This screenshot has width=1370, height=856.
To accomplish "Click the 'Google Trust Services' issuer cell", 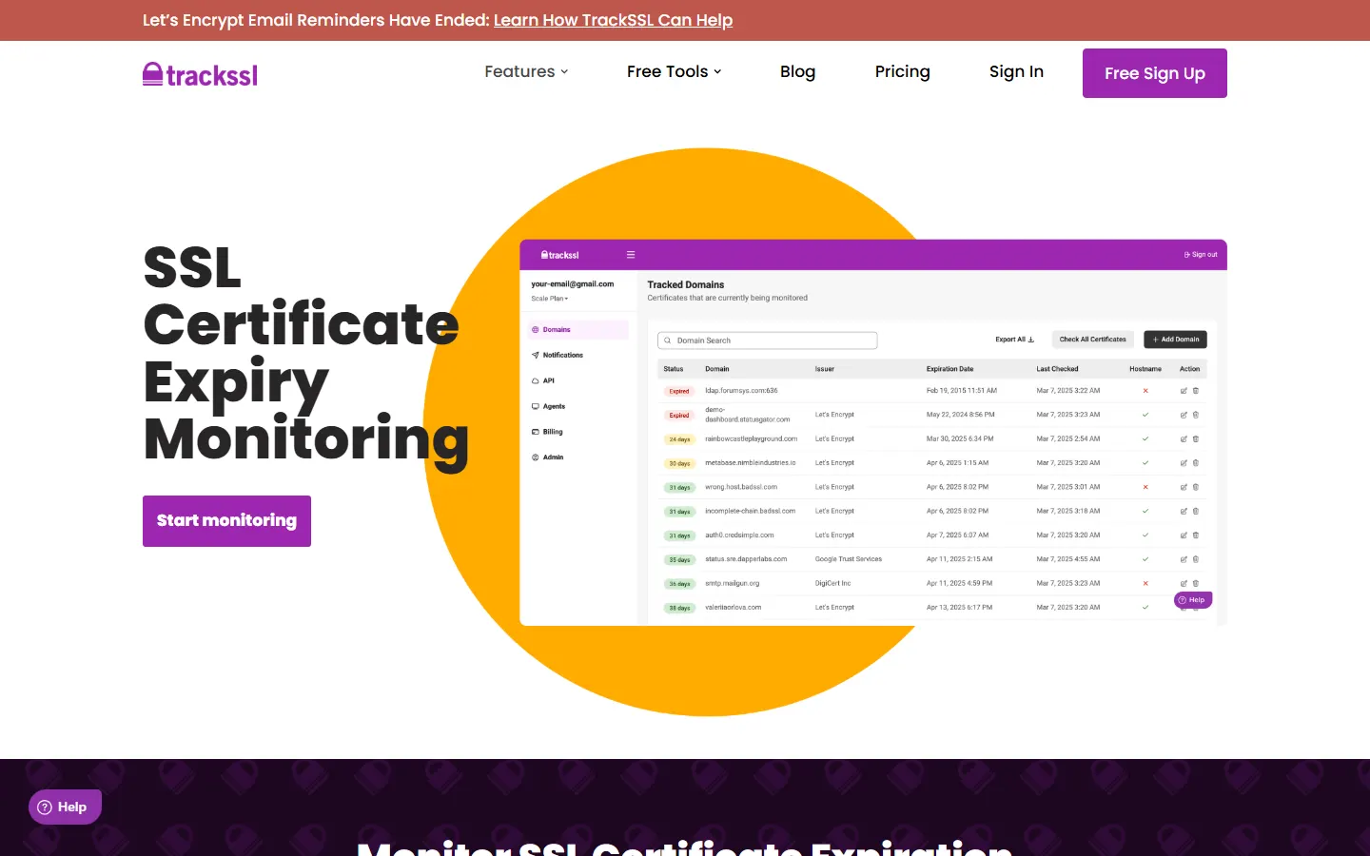I will point(849,559).
